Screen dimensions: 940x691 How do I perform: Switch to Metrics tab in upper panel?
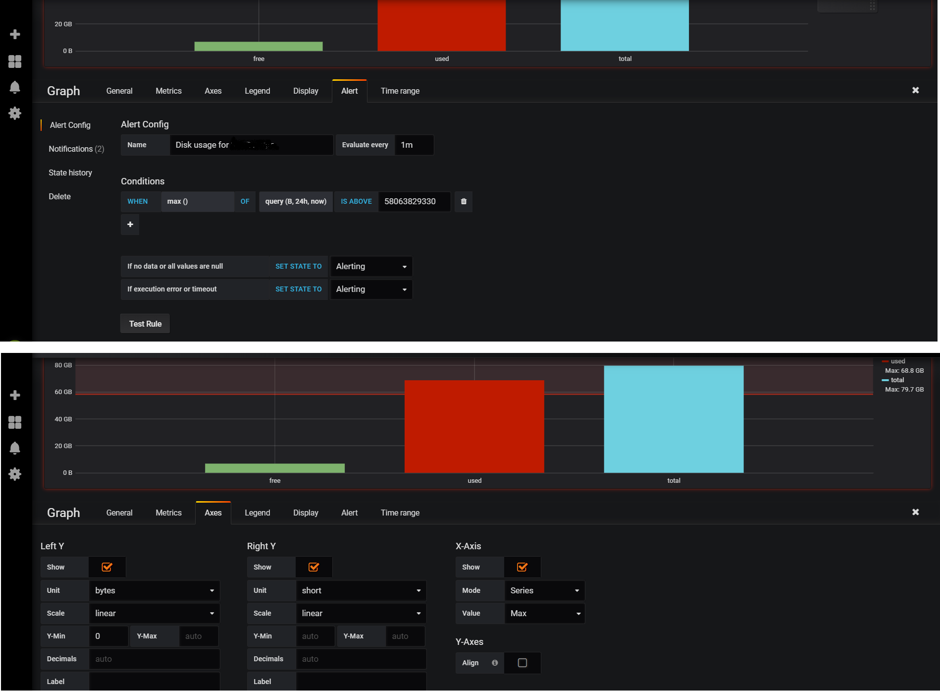coord(168,91)
